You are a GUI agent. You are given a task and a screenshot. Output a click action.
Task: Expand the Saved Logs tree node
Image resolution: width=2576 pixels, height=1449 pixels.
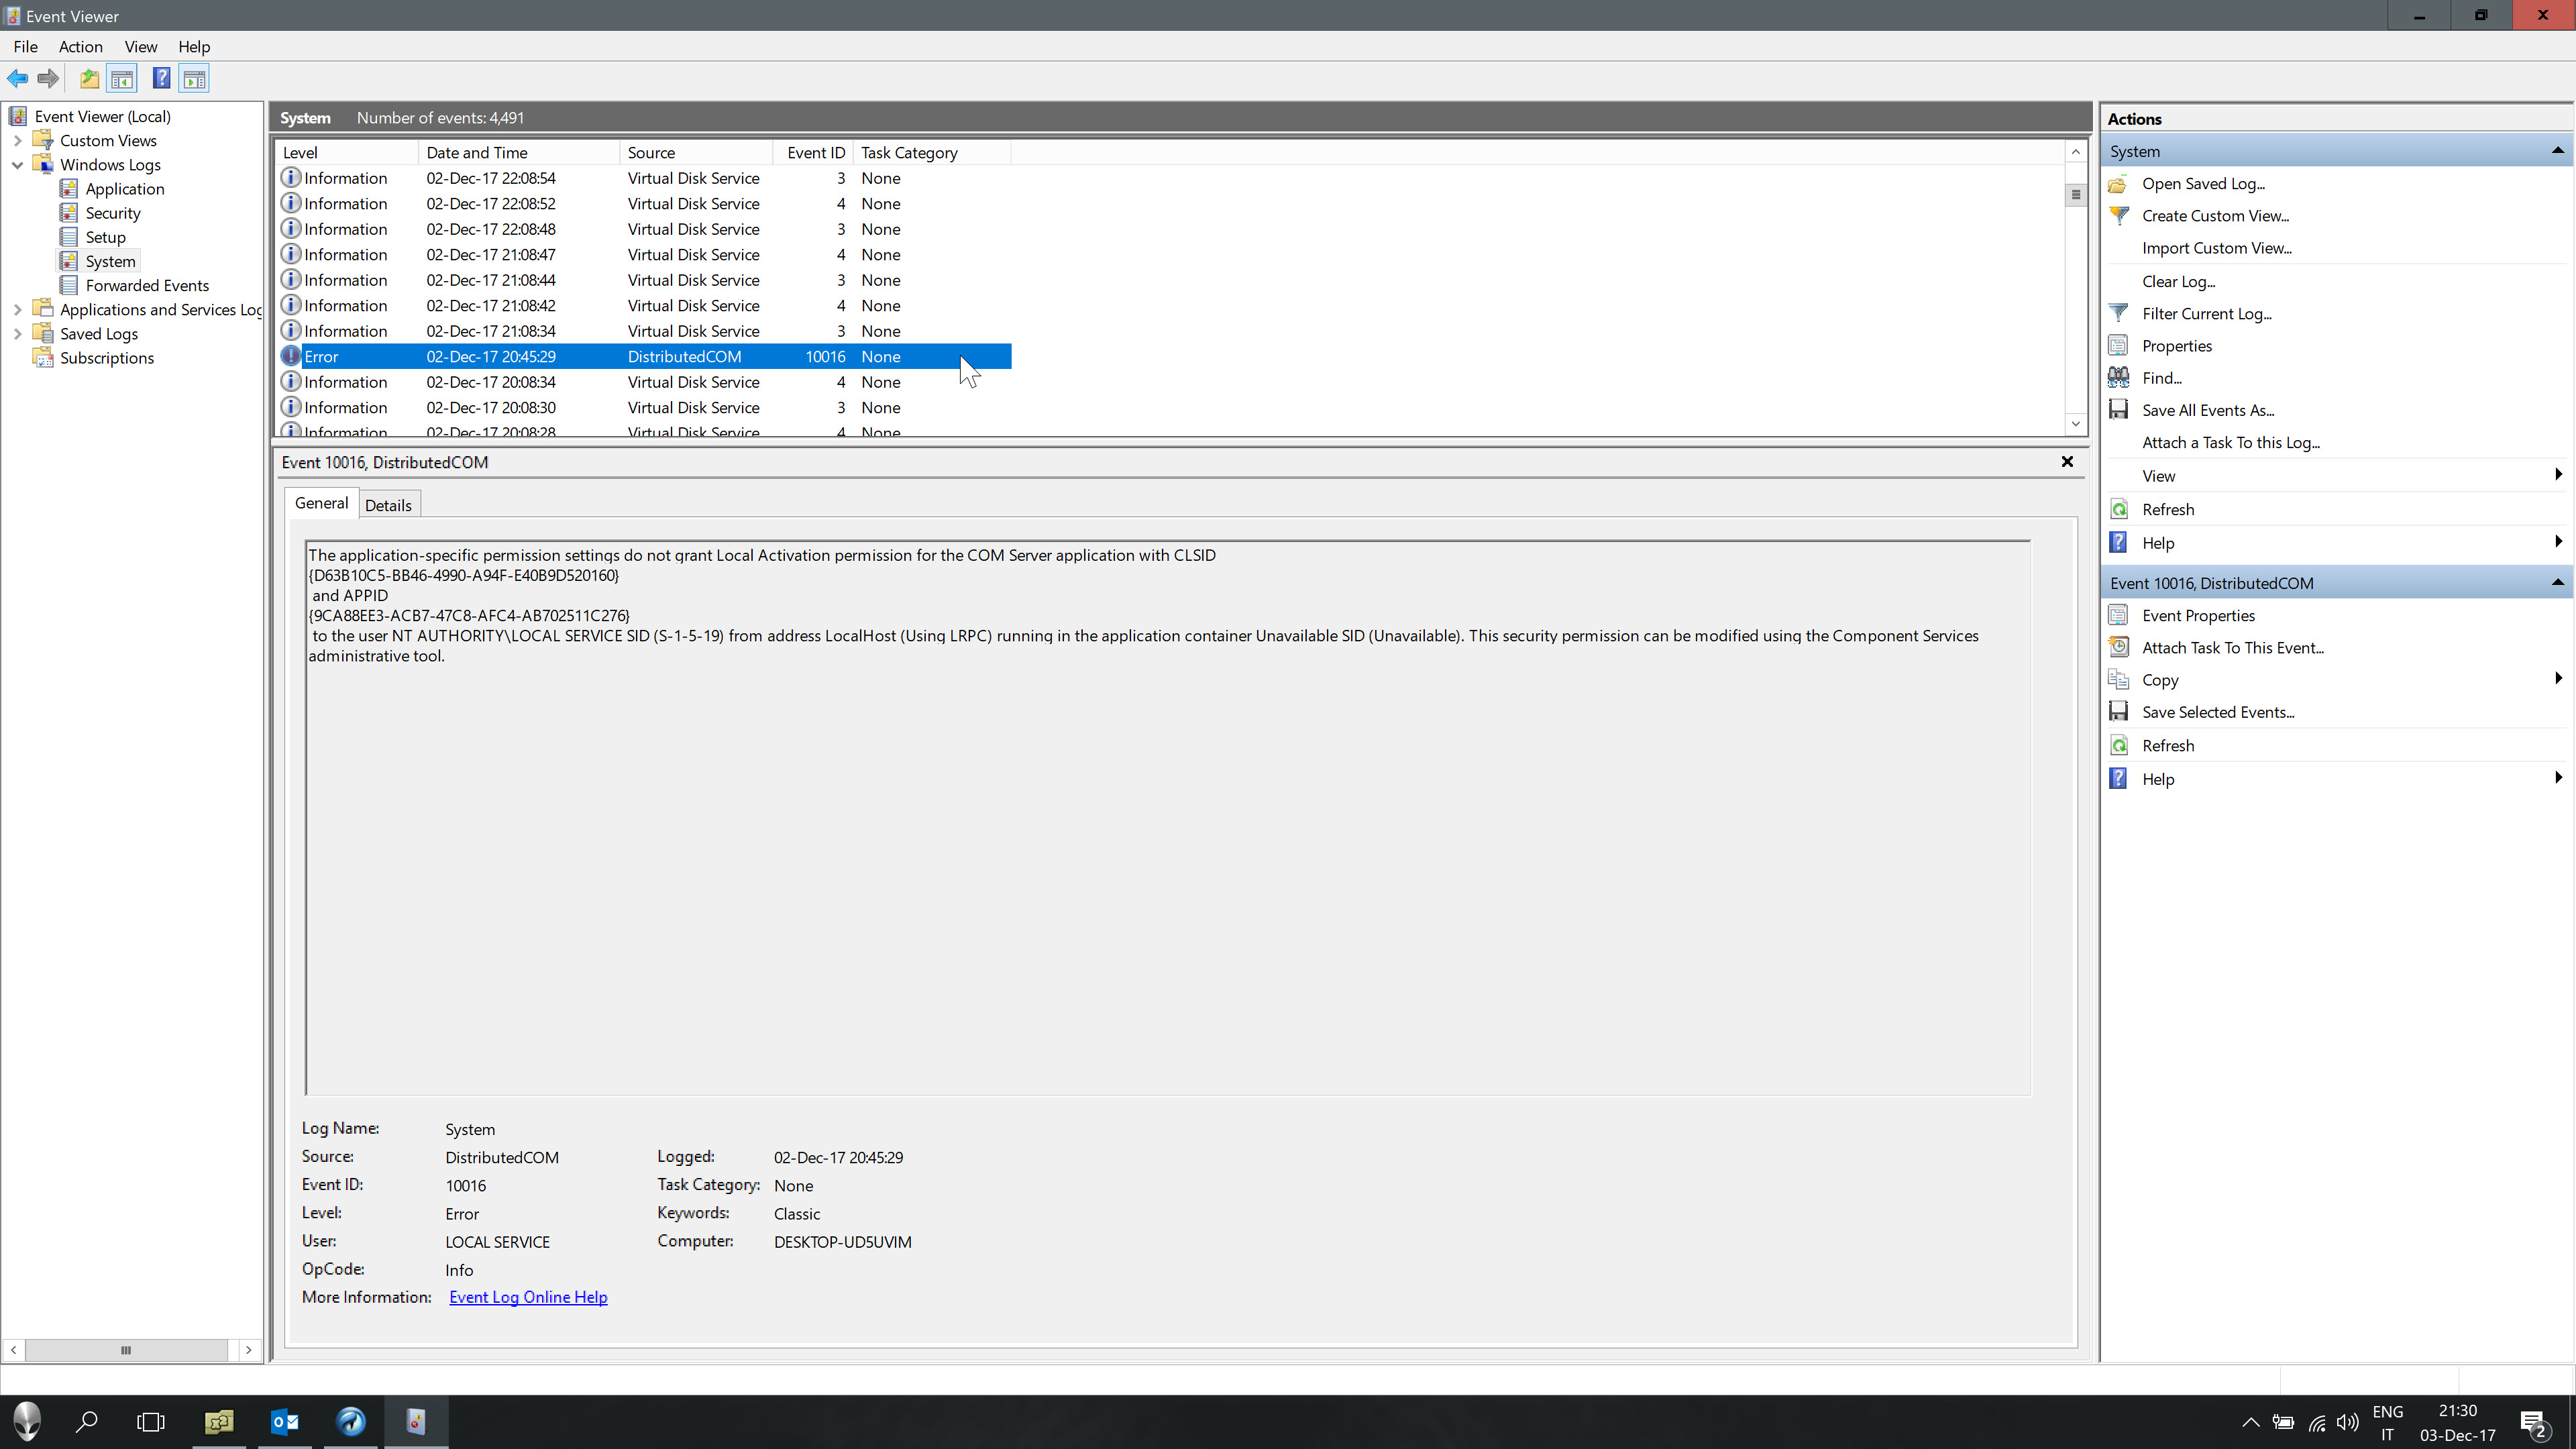point(17,334)
